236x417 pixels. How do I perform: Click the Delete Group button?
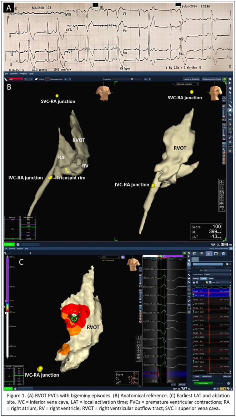point(207,376)
